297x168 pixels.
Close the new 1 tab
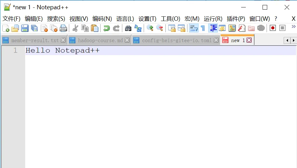(249, 40)
